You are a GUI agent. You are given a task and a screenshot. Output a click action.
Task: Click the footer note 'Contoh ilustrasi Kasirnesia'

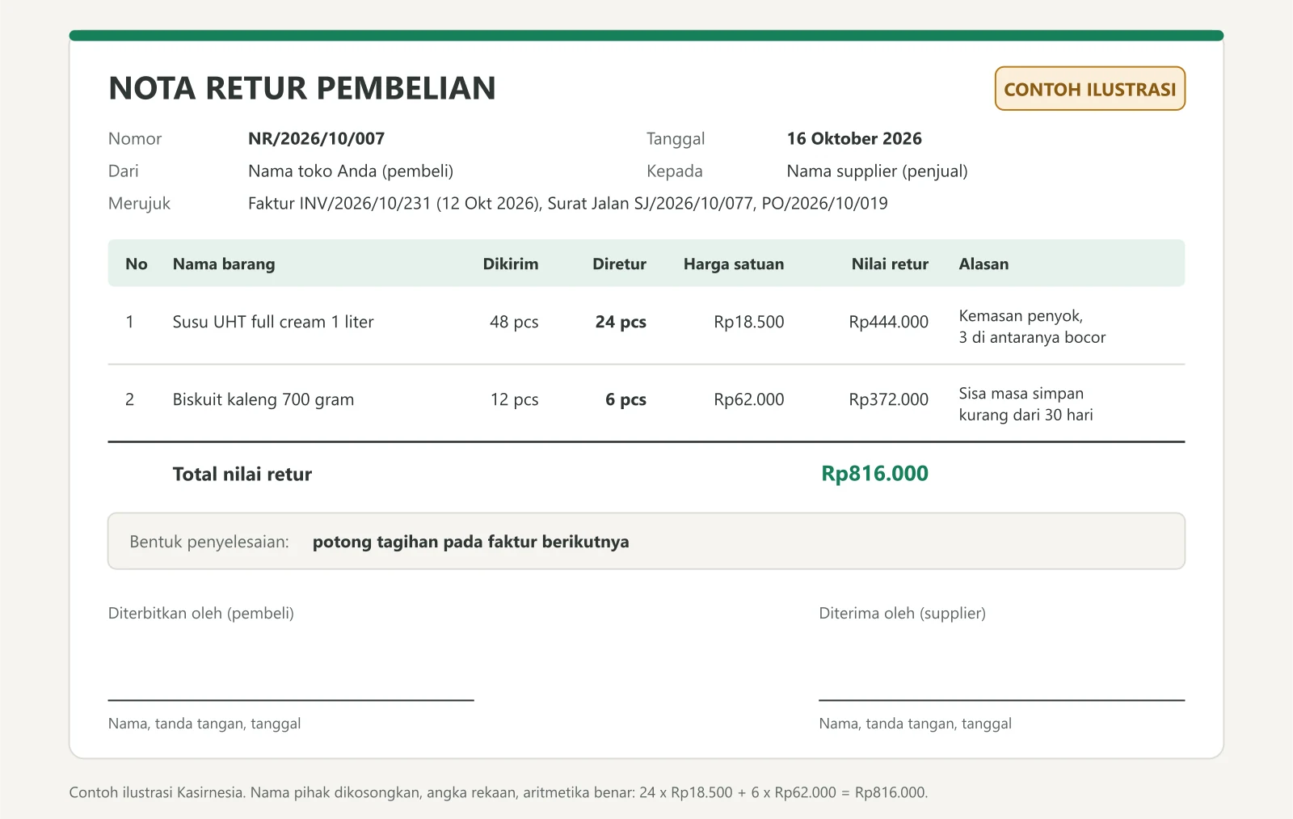(499, 792)
